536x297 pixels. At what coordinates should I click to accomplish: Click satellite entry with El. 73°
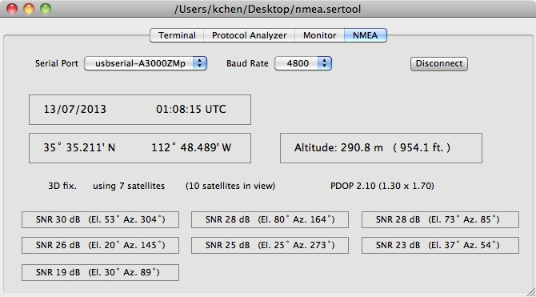440,219
